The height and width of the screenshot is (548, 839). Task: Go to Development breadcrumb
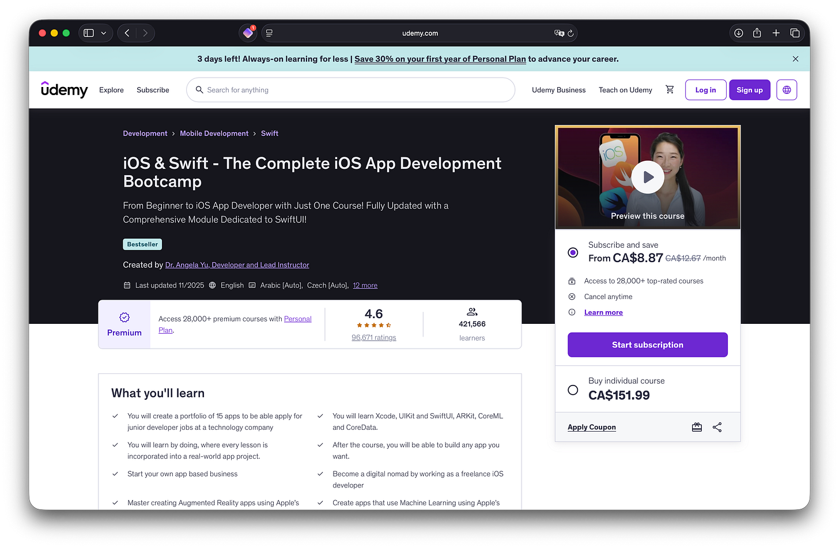click(x=145, y=133)
